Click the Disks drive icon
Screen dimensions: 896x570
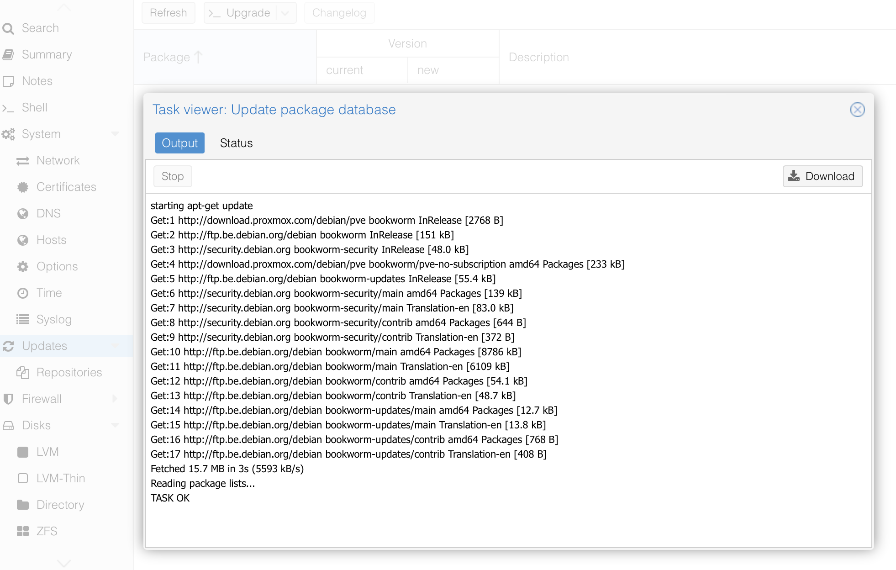pyautogui.click(x=8, y=426)
